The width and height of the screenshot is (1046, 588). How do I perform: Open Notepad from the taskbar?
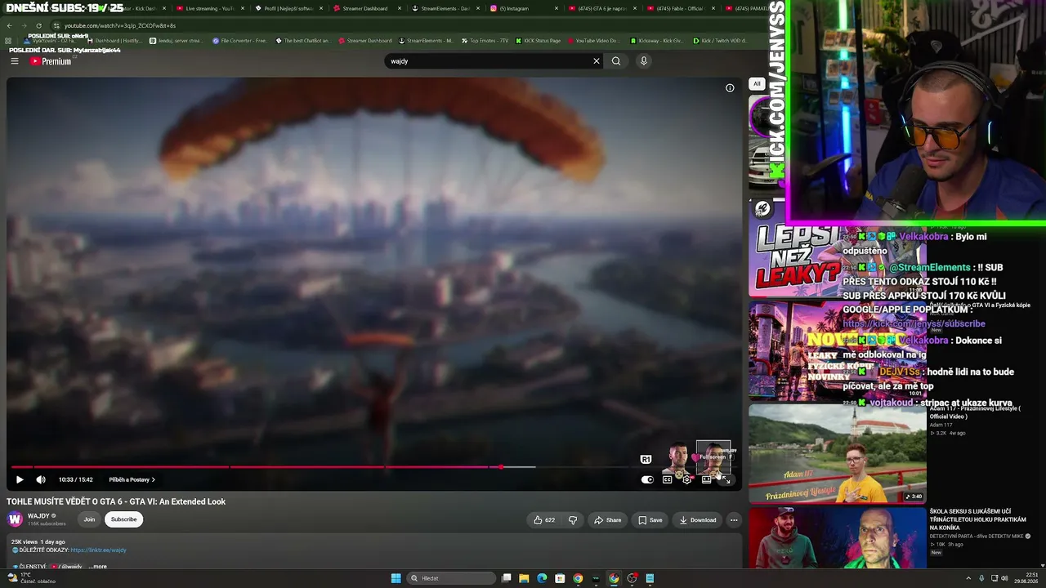(650, 578)
